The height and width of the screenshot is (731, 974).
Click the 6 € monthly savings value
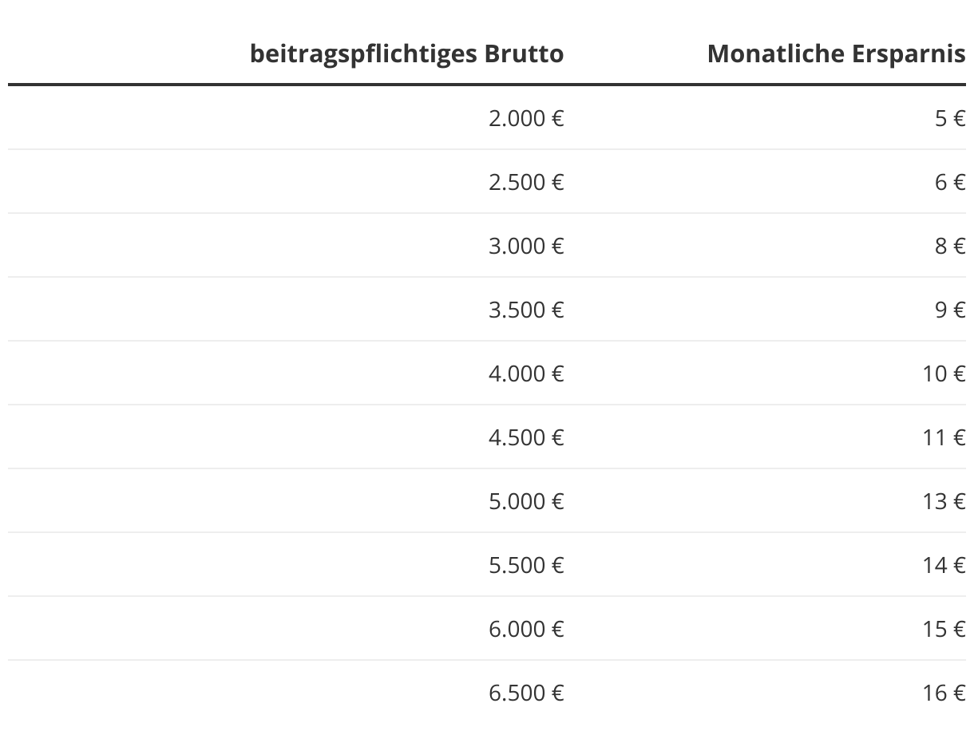[x=949, y=182]
